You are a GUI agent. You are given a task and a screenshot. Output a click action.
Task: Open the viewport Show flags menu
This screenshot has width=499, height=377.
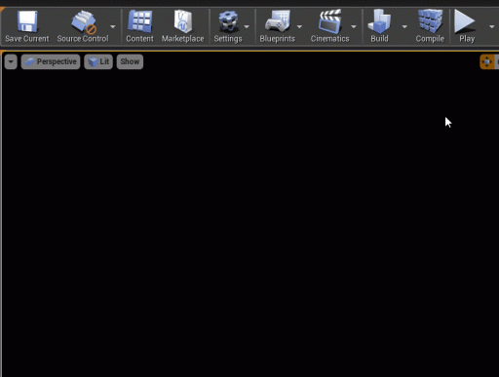pyautogui.click(x=130, y=61)
